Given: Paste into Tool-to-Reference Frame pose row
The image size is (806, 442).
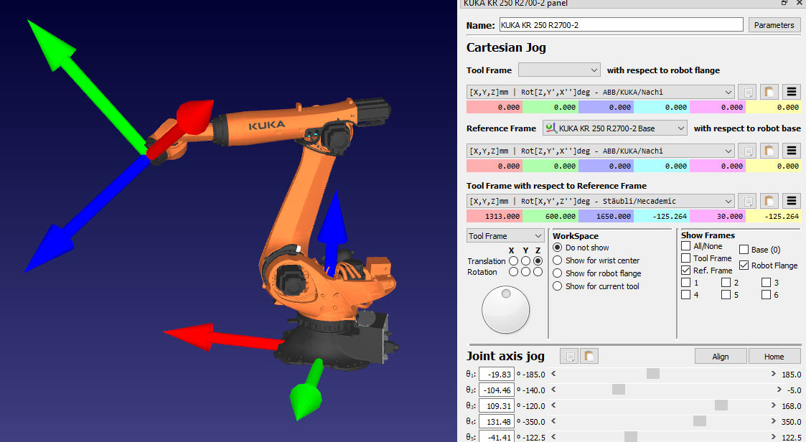Looking at the screenshot, I should tap(769, 201).
